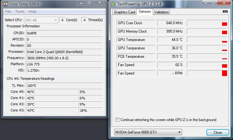Click the Core Temp title bar app icon
233x140 pixels.
coord(6,4)
